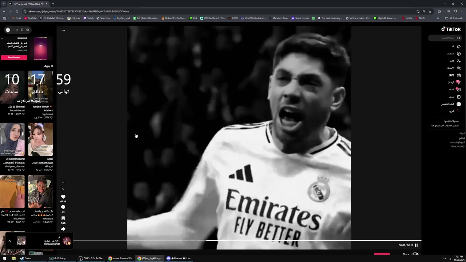Open the wister_sa video thumbnail
Screen dimensions: 466x262
pyautogui.click(x=40, y=192)
